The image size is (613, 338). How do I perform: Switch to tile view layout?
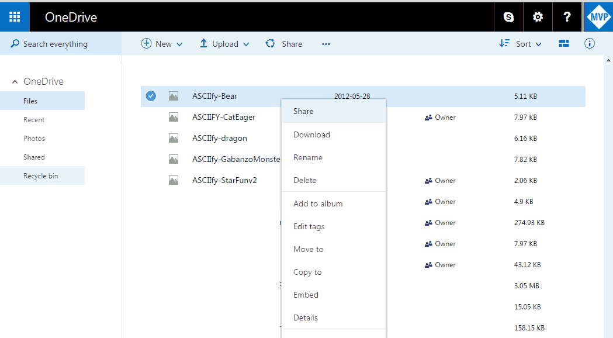[x=563, y=43]
